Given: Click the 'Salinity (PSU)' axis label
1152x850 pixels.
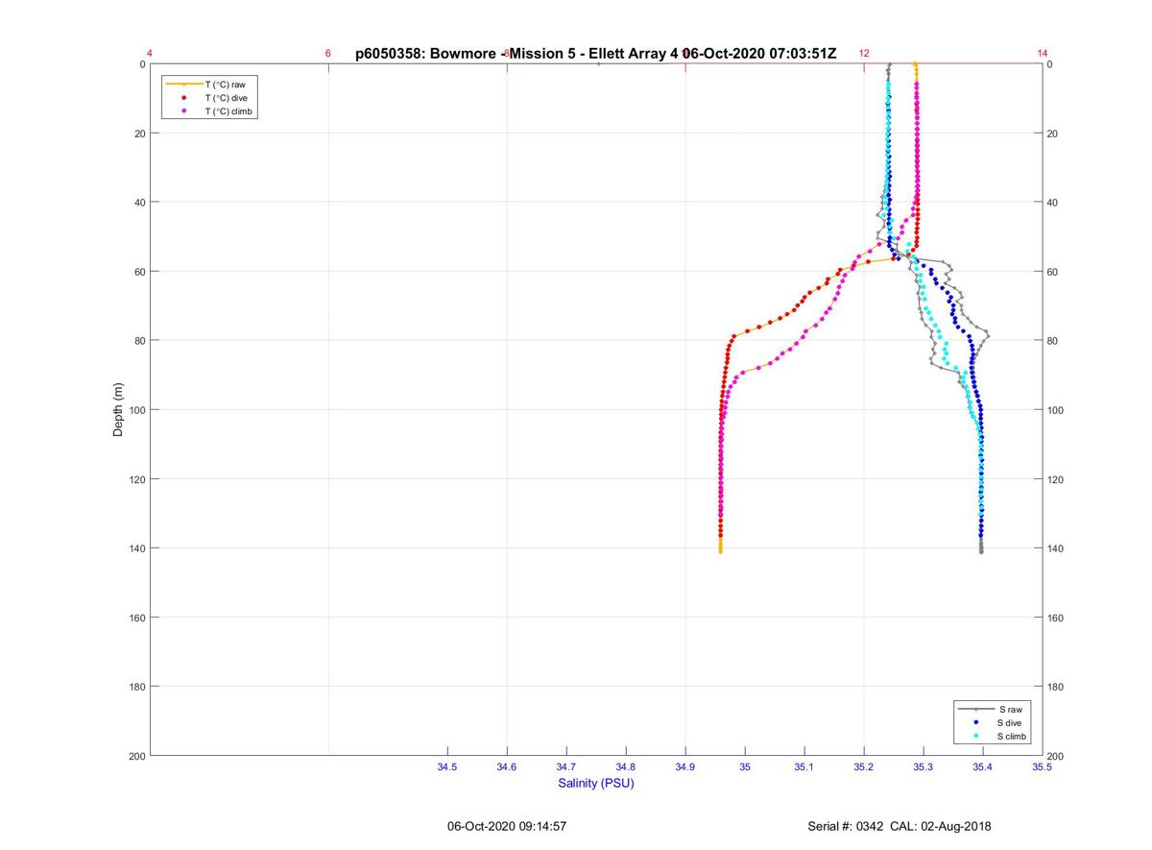Looking at the screenshot, I should click(x=596, y=784).
